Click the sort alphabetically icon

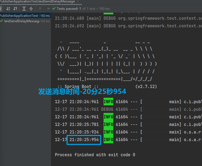pyautogui.click(x=8, y=9)
